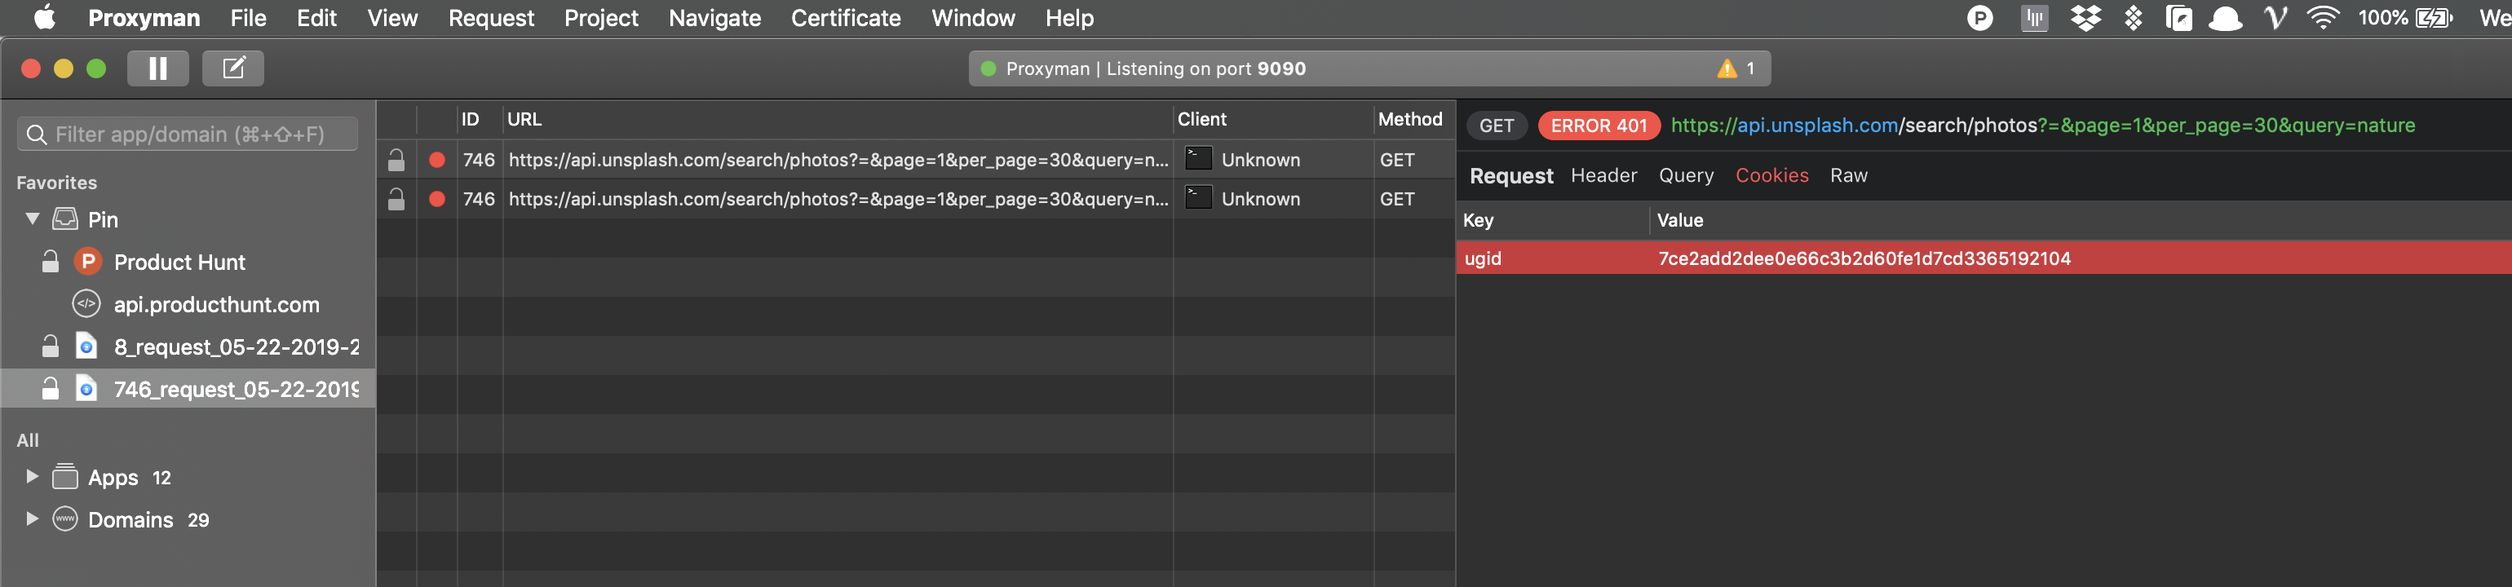This screenshot has height=587, width=2512.
Task: Collapse the Pin folder
Action: point(32,219)
